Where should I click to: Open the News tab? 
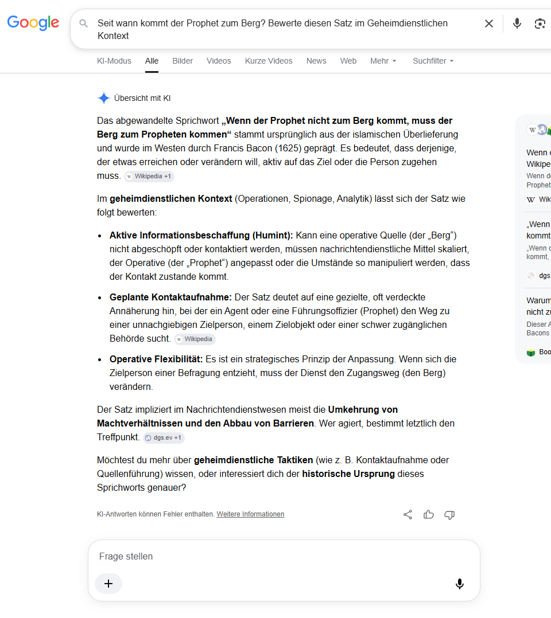point(316,61)
